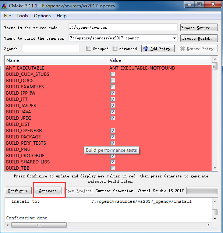Click the output log scroll up arrow

(x=215, y=201)
